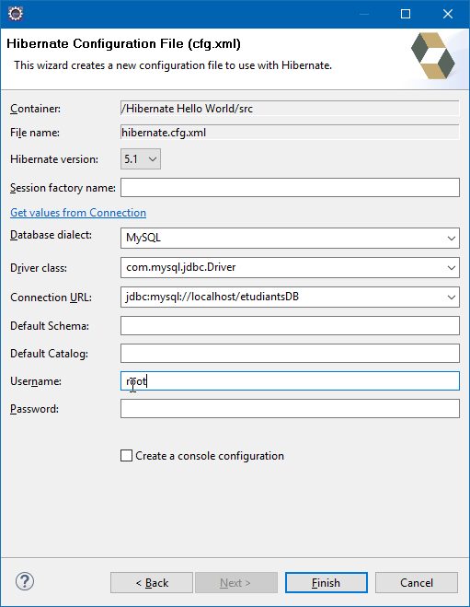Screen dimensions: 470x607
Task: Expand the Driver class dropdown arrow
Action: click(x=451, y=267)
